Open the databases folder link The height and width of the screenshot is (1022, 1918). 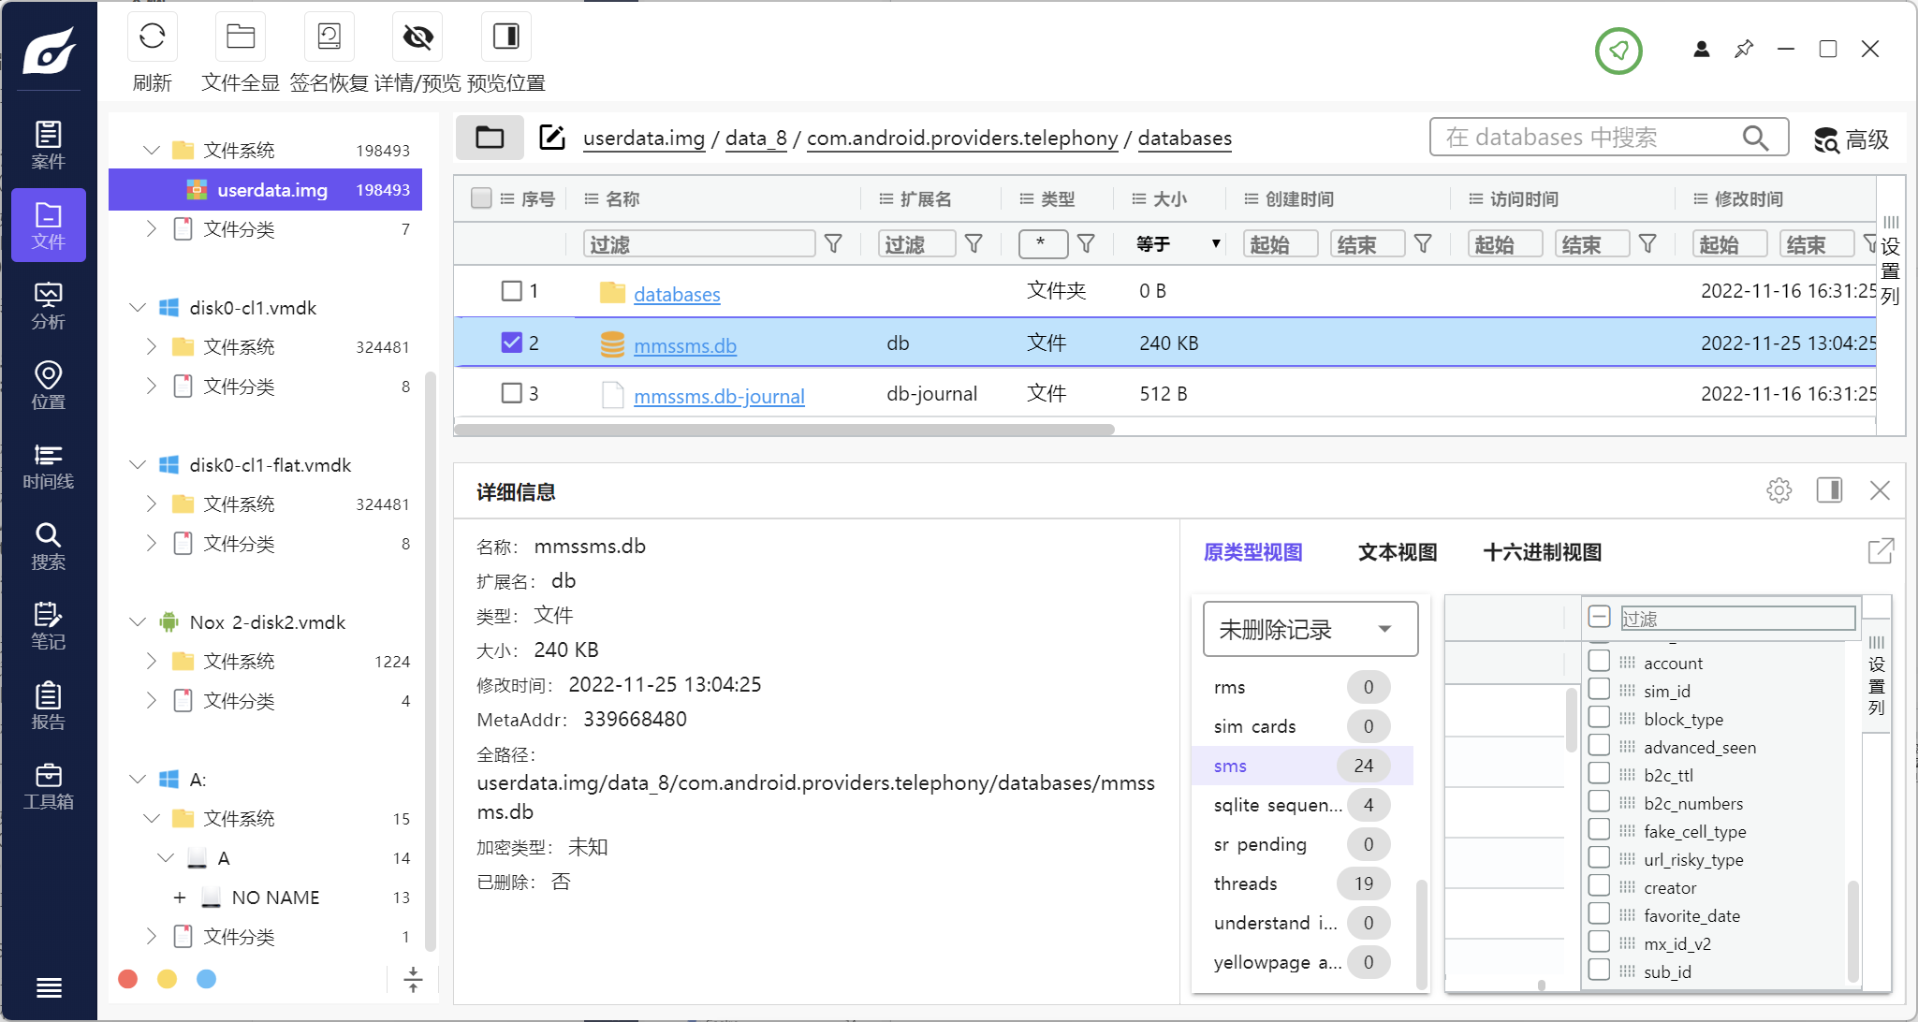coord(677,294)
